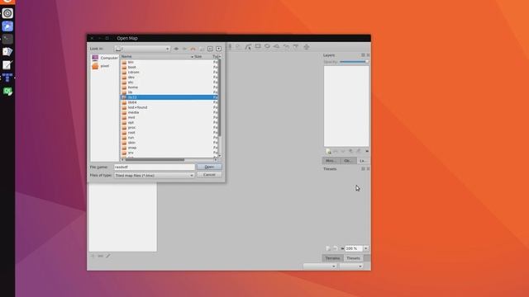
Task: Select the lost+found folder
Action: point(169,107)
